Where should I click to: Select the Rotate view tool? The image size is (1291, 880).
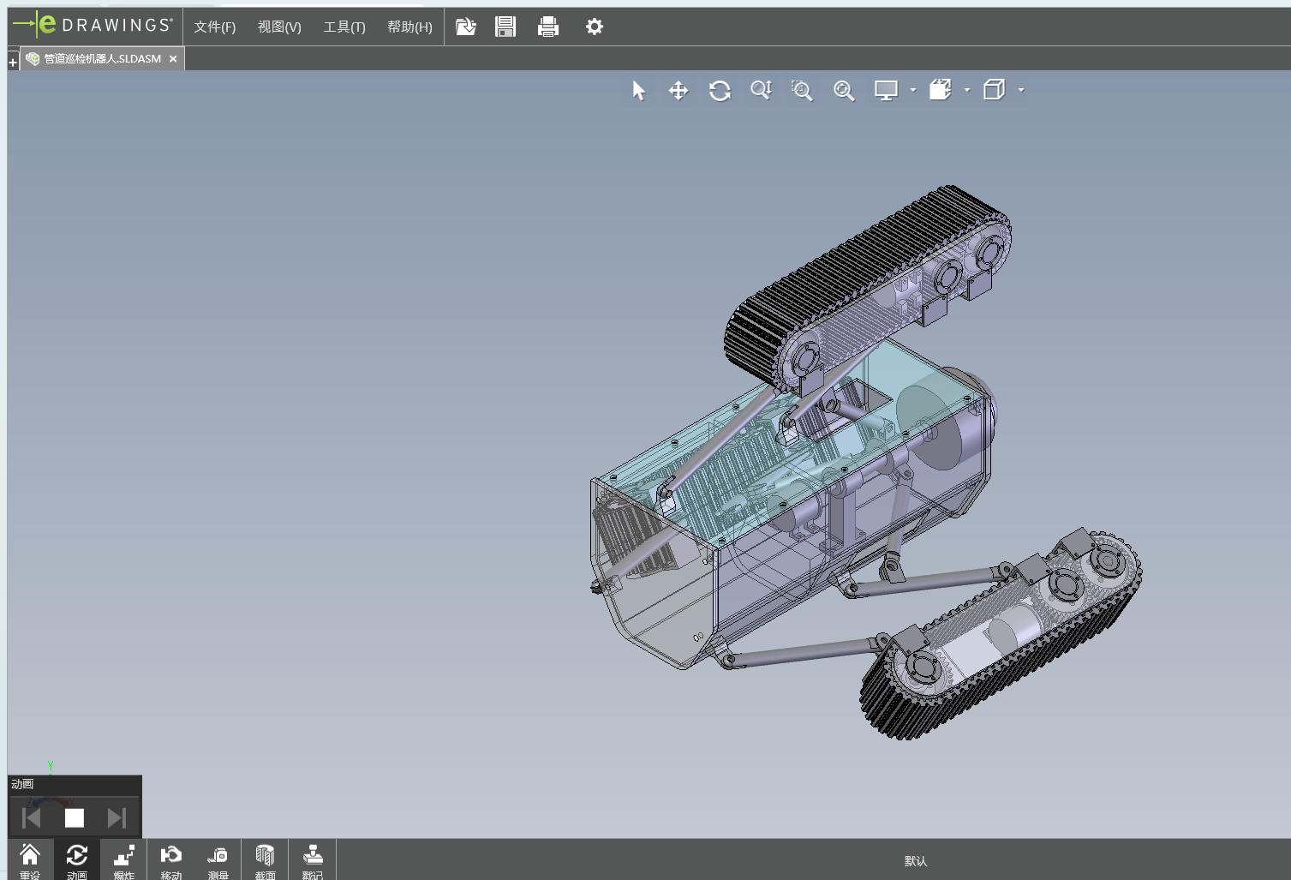point(720,91)
